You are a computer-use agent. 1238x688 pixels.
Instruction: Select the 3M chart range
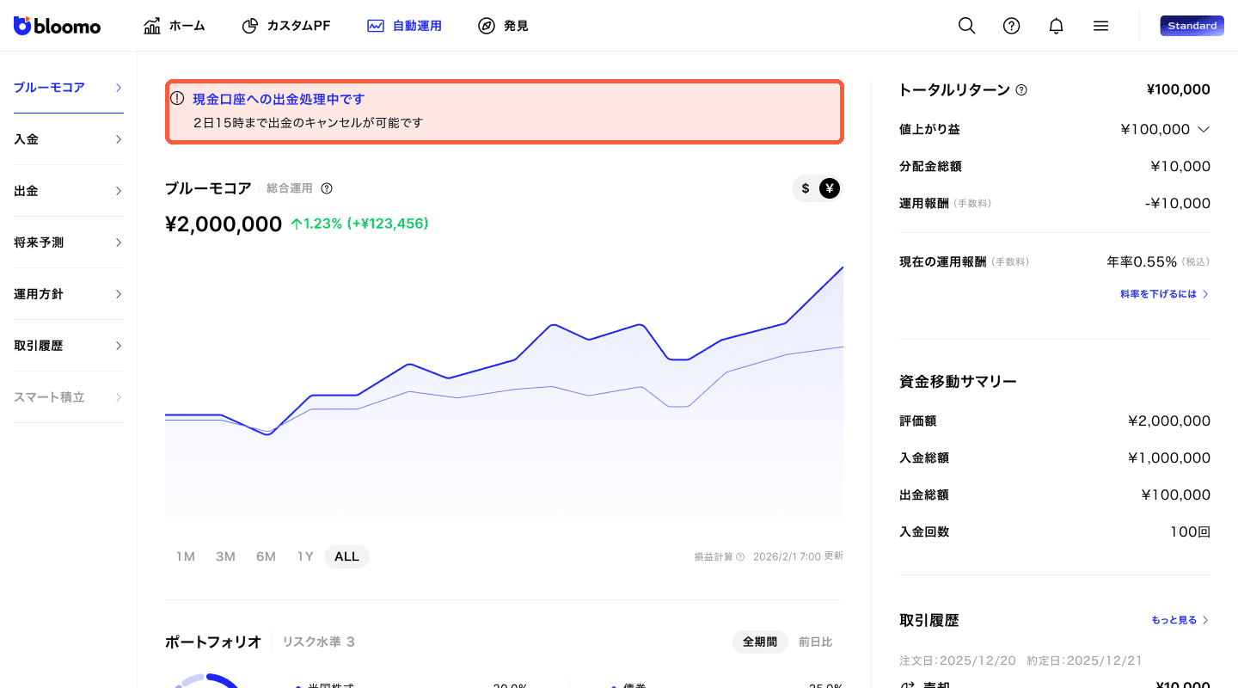pos(225,556)
